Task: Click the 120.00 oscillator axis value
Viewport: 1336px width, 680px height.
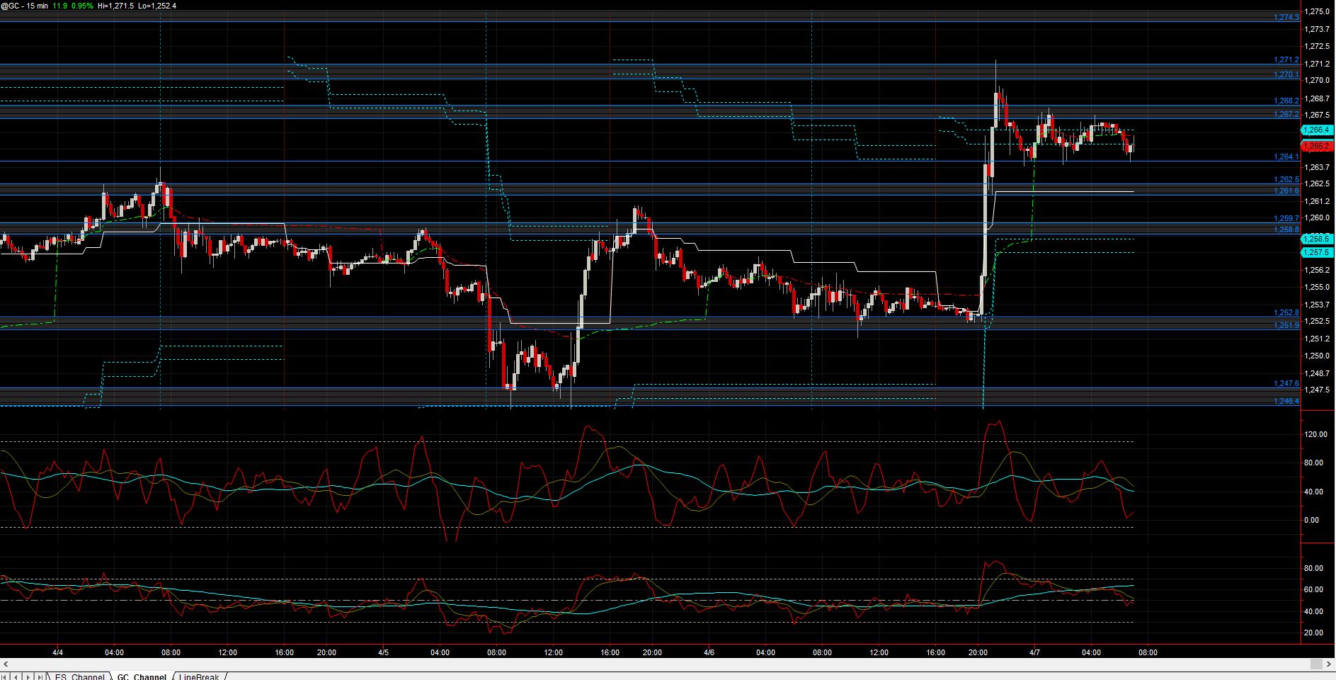Action: tap(1316, 434)
